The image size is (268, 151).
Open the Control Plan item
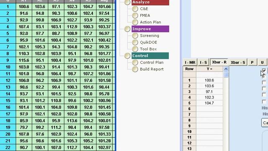(x=152, y=62)
